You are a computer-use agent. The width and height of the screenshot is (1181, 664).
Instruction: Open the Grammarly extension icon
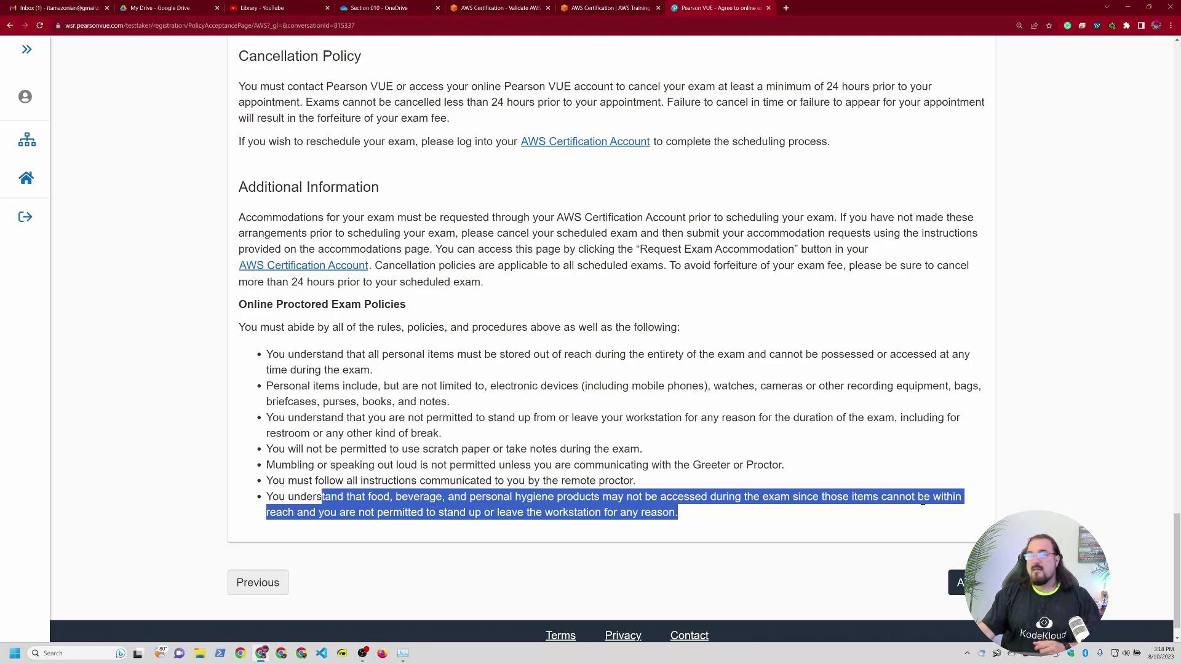(1067, 25)
